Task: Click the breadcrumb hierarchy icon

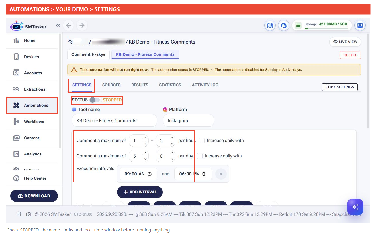Action: coord(70,42)
